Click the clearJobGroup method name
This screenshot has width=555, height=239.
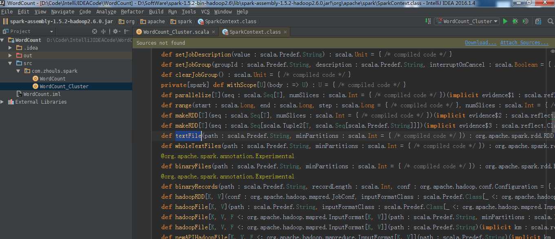[x=197, y=75]
